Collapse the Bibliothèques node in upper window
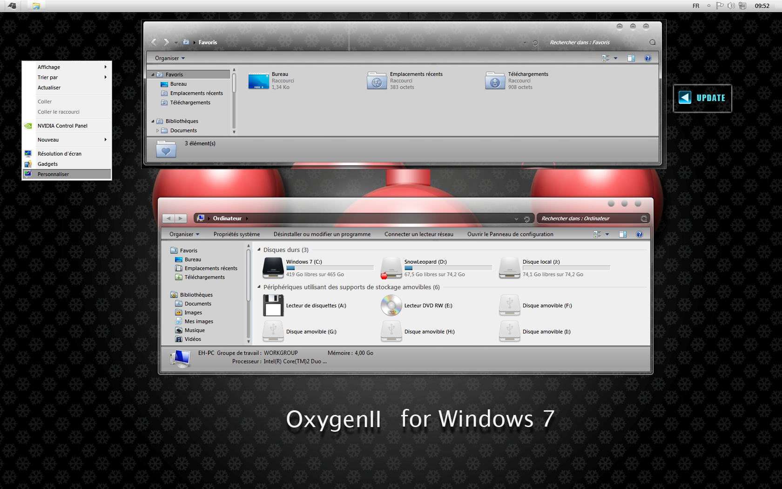Image resolution: width=782 pixels, height=489 pixels. tap(153, 121)
